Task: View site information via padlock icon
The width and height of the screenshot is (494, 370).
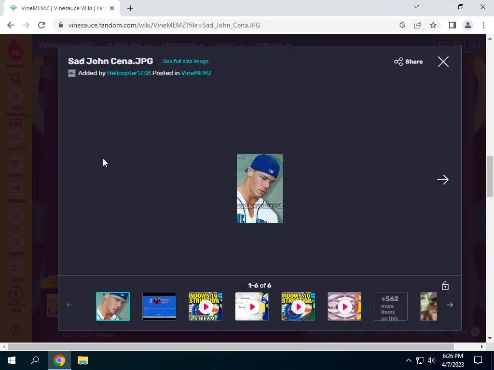Action: [61, 25]
